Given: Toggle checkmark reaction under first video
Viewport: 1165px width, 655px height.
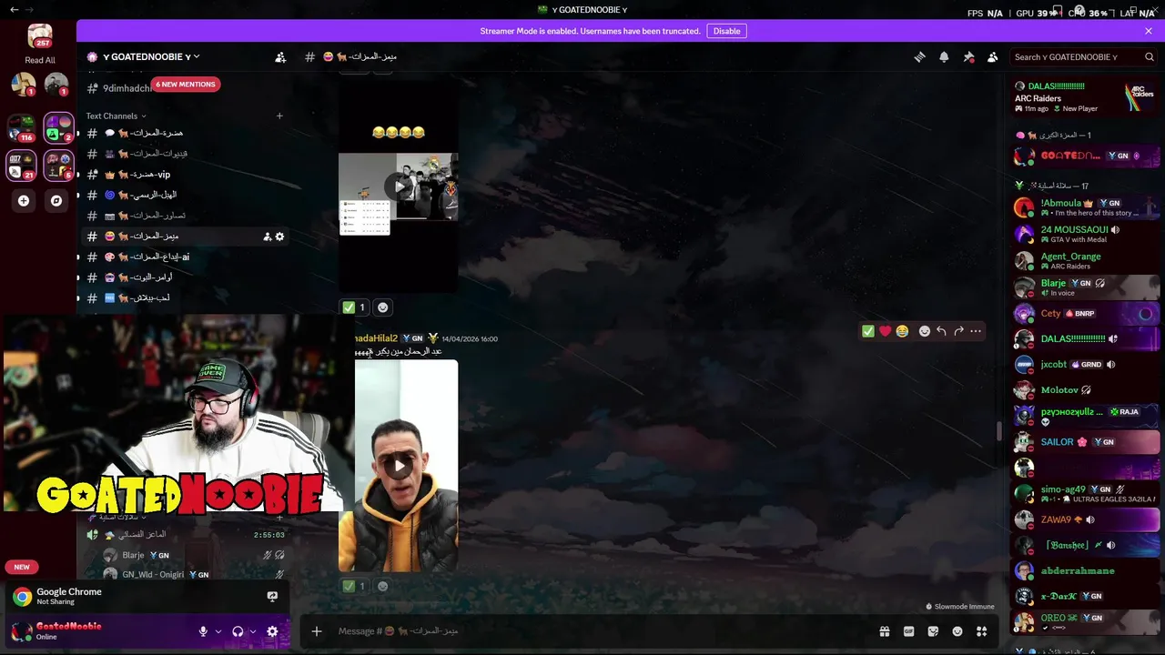Looking at the screenshot, I should [x=354, y=307].
